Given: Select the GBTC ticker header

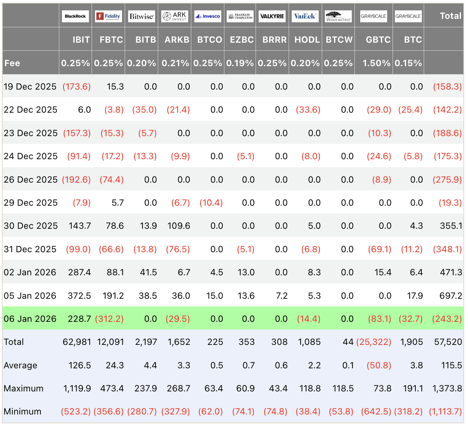Looking at the screenshot, I should pyautogui.click(x=378, y=40).
